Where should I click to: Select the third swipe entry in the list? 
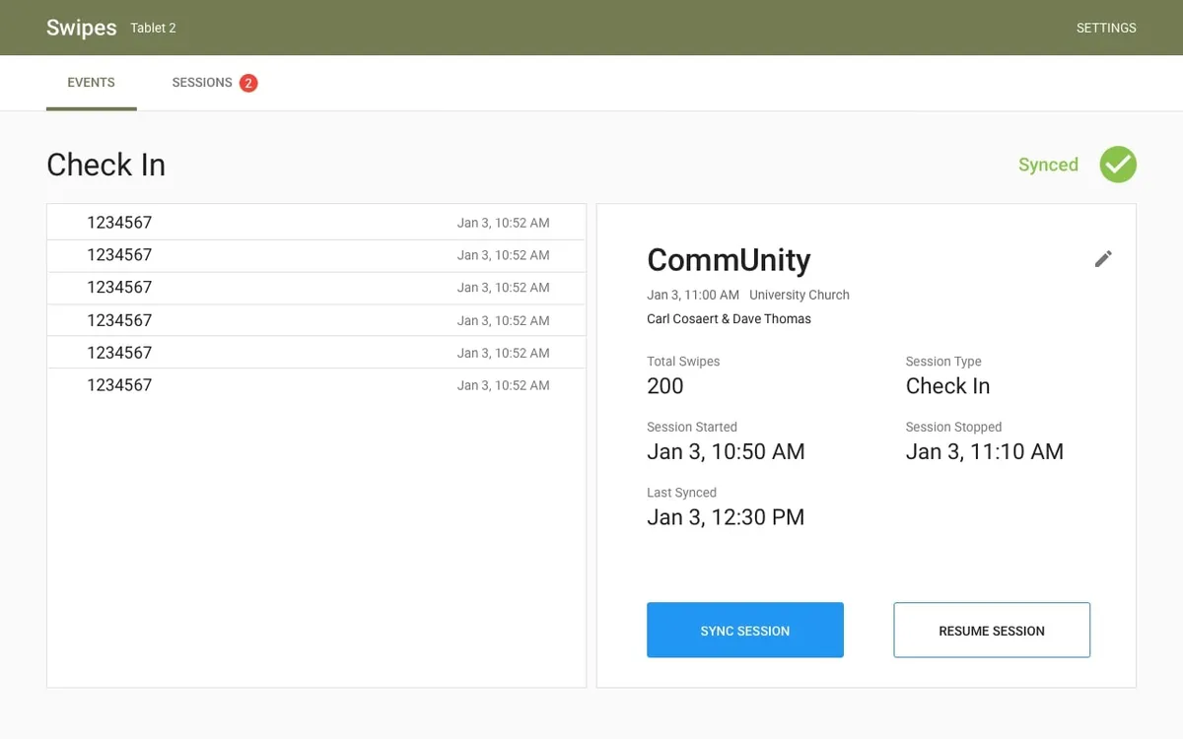[315, 288]
